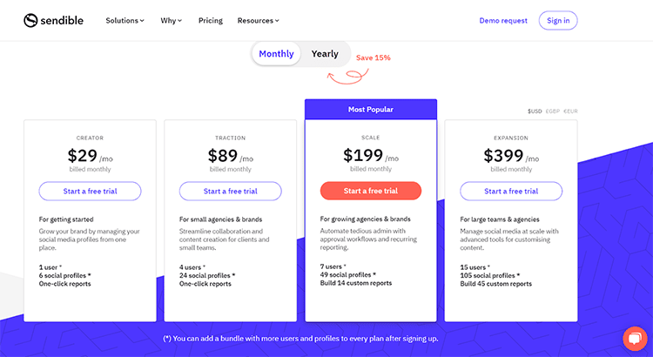Switch billing to Monthly
The width and height of the screenshot is (653, 357).
tap(276, 54)
